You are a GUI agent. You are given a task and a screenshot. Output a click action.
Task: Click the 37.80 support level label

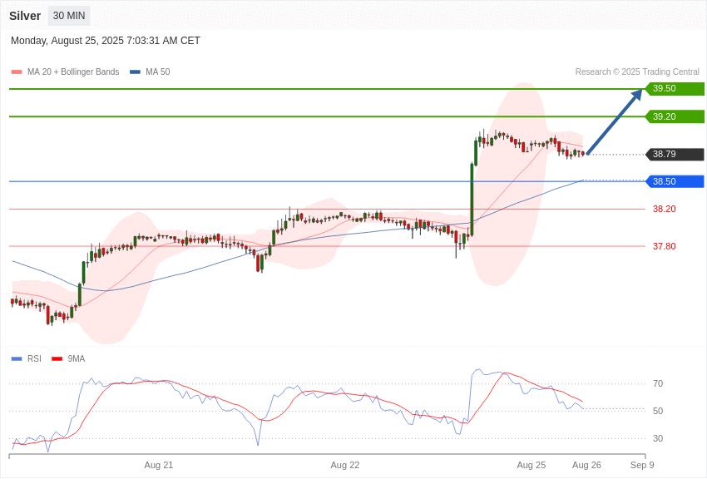tap(665, 246)
